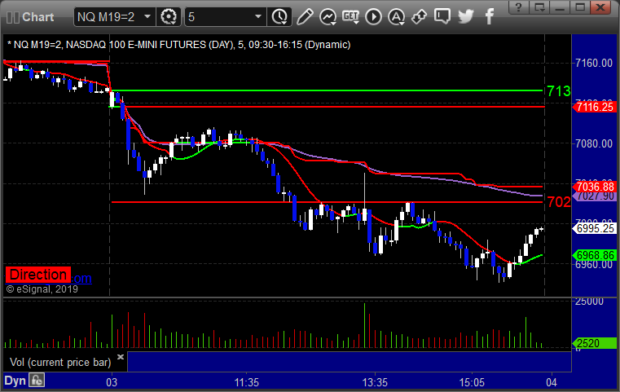Click the 03 date label on time axis
This screenshot has width=620, height=392.
(112, 382)
